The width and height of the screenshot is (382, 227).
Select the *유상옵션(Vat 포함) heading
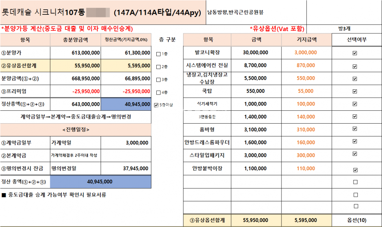tap(277, 29)
